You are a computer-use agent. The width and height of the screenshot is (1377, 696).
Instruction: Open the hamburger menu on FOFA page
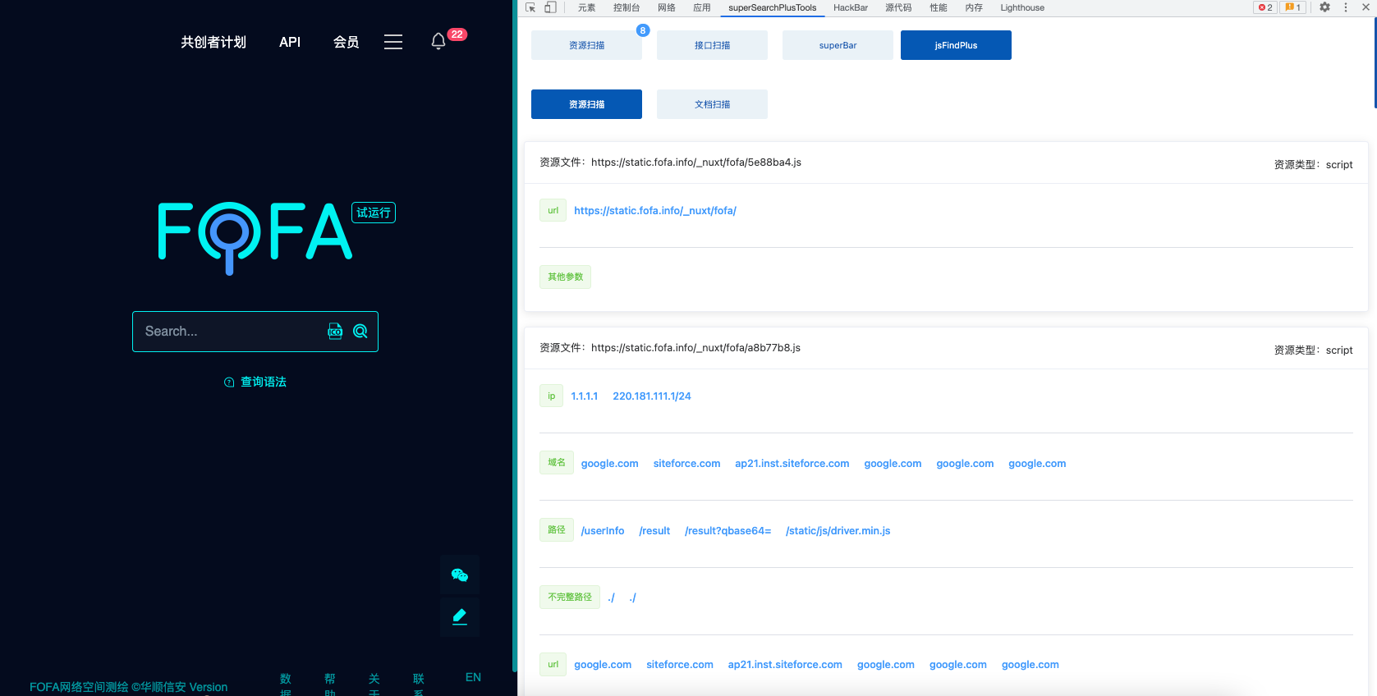click(x=393, y=42)
